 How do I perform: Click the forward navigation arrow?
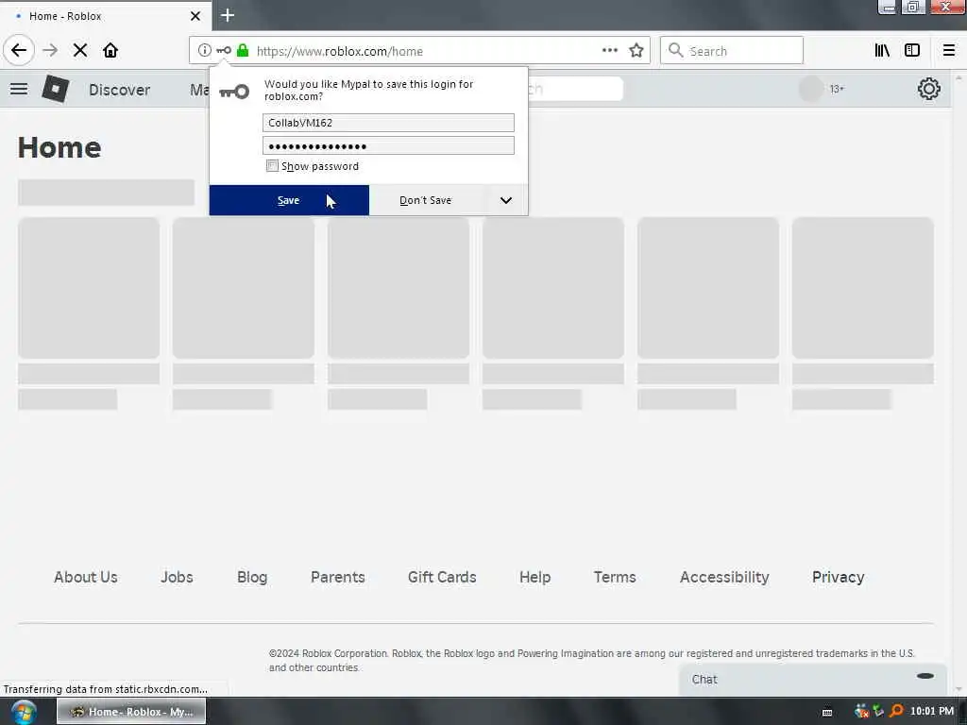[50, 51]
